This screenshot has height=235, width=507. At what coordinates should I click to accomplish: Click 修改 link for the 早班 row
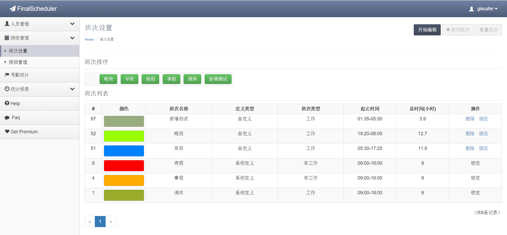(x=483, y=148)
